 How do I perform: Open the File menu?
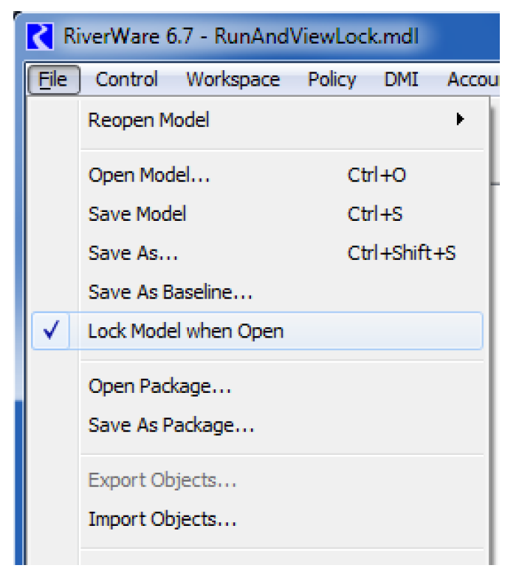[x=53, y=80]
